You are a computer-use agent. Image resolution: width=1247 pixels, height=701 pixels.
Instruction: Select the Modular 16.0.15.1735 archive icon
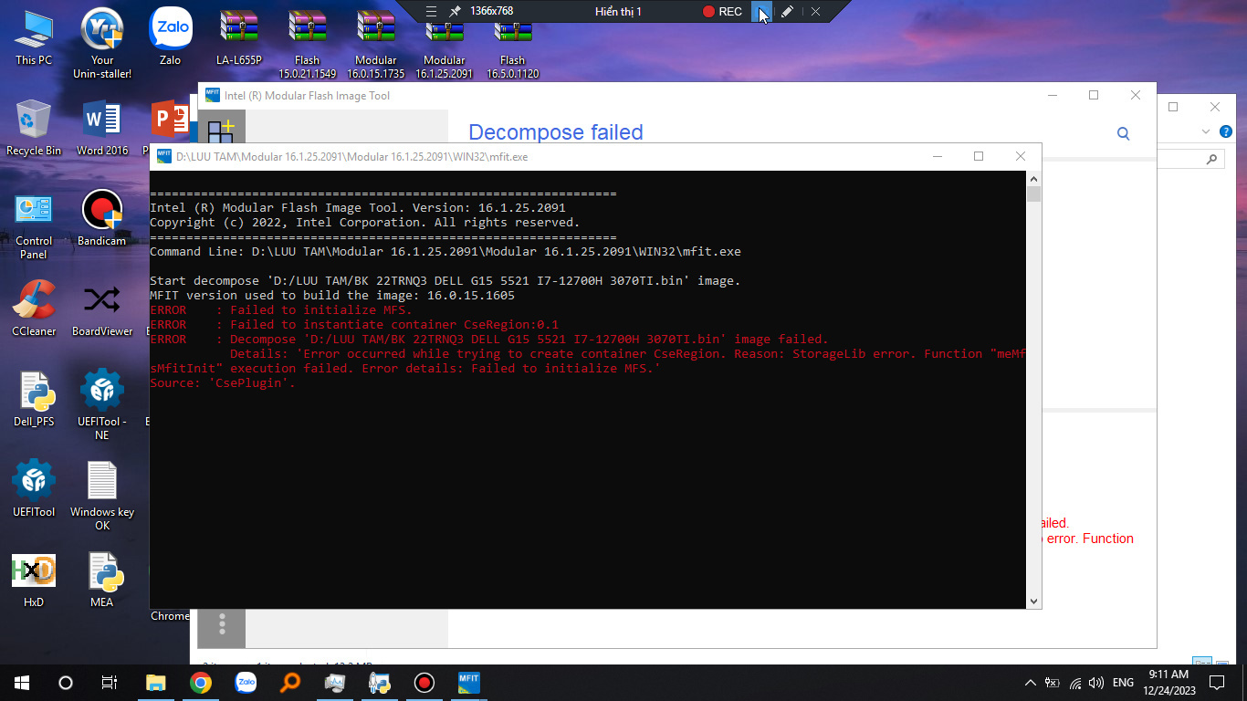(376, 43)
